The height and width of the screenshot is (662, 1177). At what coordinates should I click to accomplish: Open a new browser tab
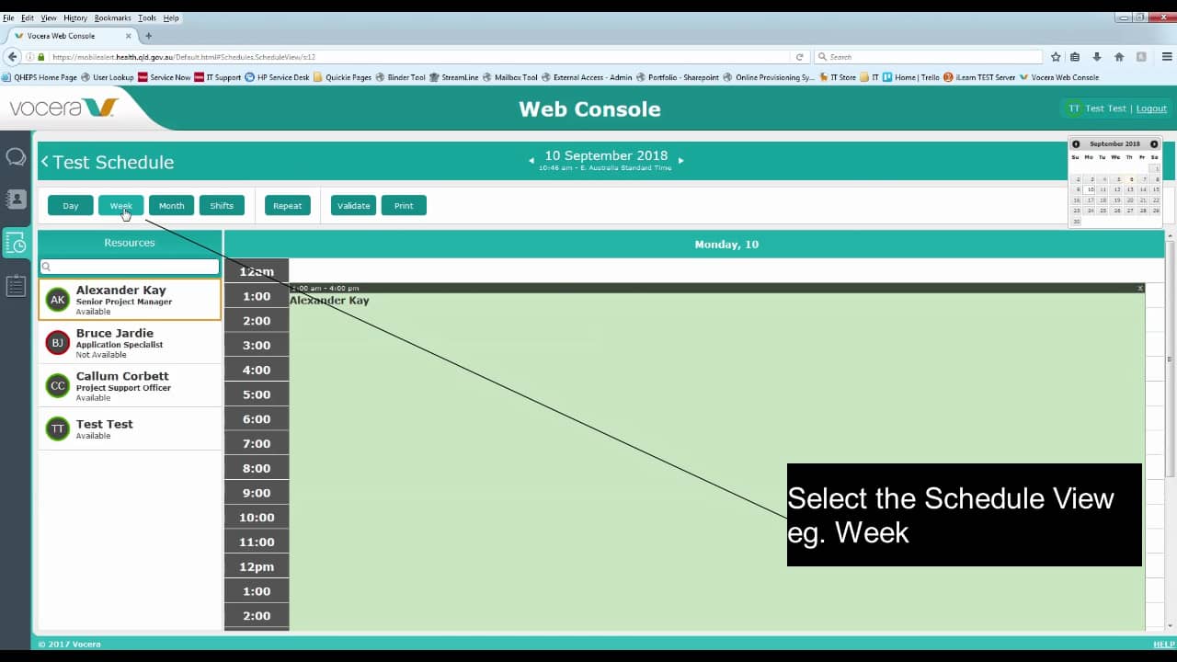(148, 36)
